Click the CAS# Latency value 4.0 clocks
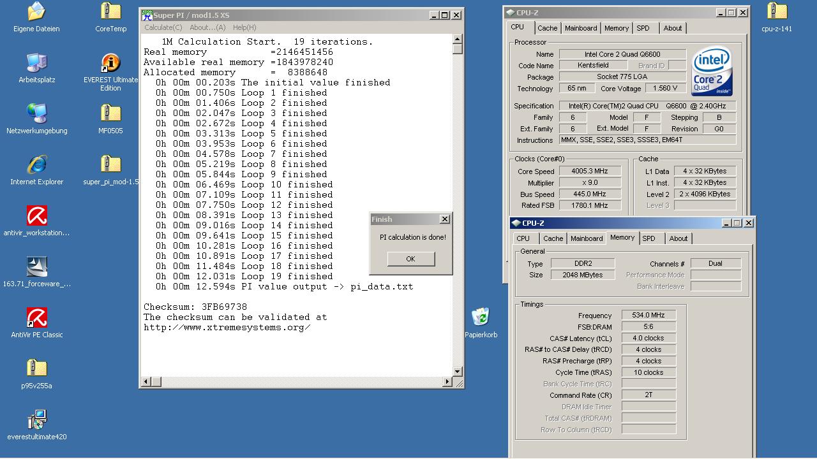Screen dimensions: 817x459 648,338
